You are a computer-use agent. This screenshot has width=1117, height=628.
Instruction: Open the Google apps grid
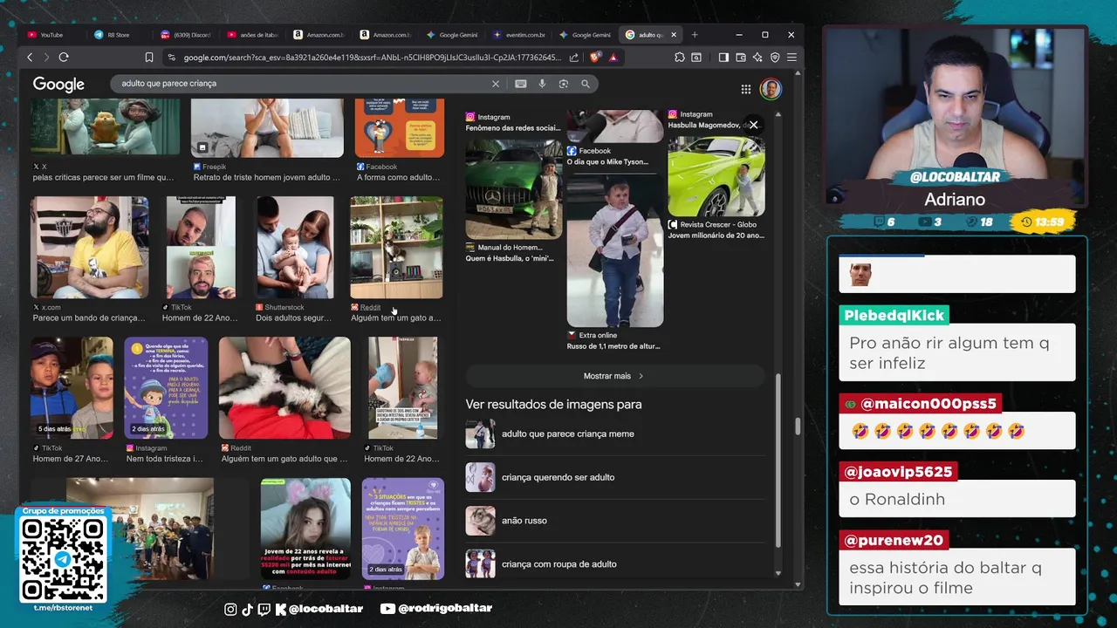[x=746, y=89]
